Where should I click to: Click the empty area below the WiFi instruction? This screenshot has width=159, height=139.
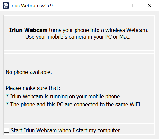coord(79,115)
